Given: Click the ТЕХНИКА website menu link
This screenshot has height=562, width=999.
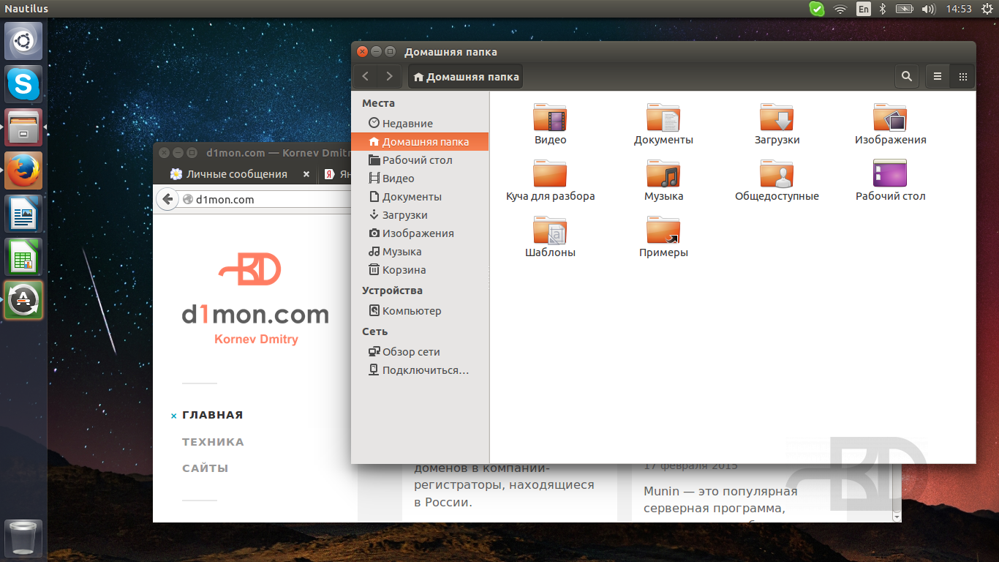Looking at the screenshot, I should 213,442.
